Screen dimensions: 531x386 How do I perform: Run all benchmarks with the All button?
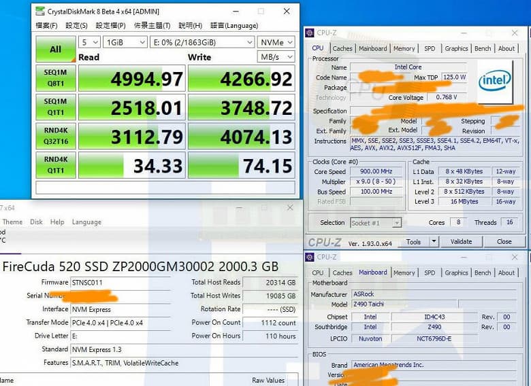click(56, 49)
